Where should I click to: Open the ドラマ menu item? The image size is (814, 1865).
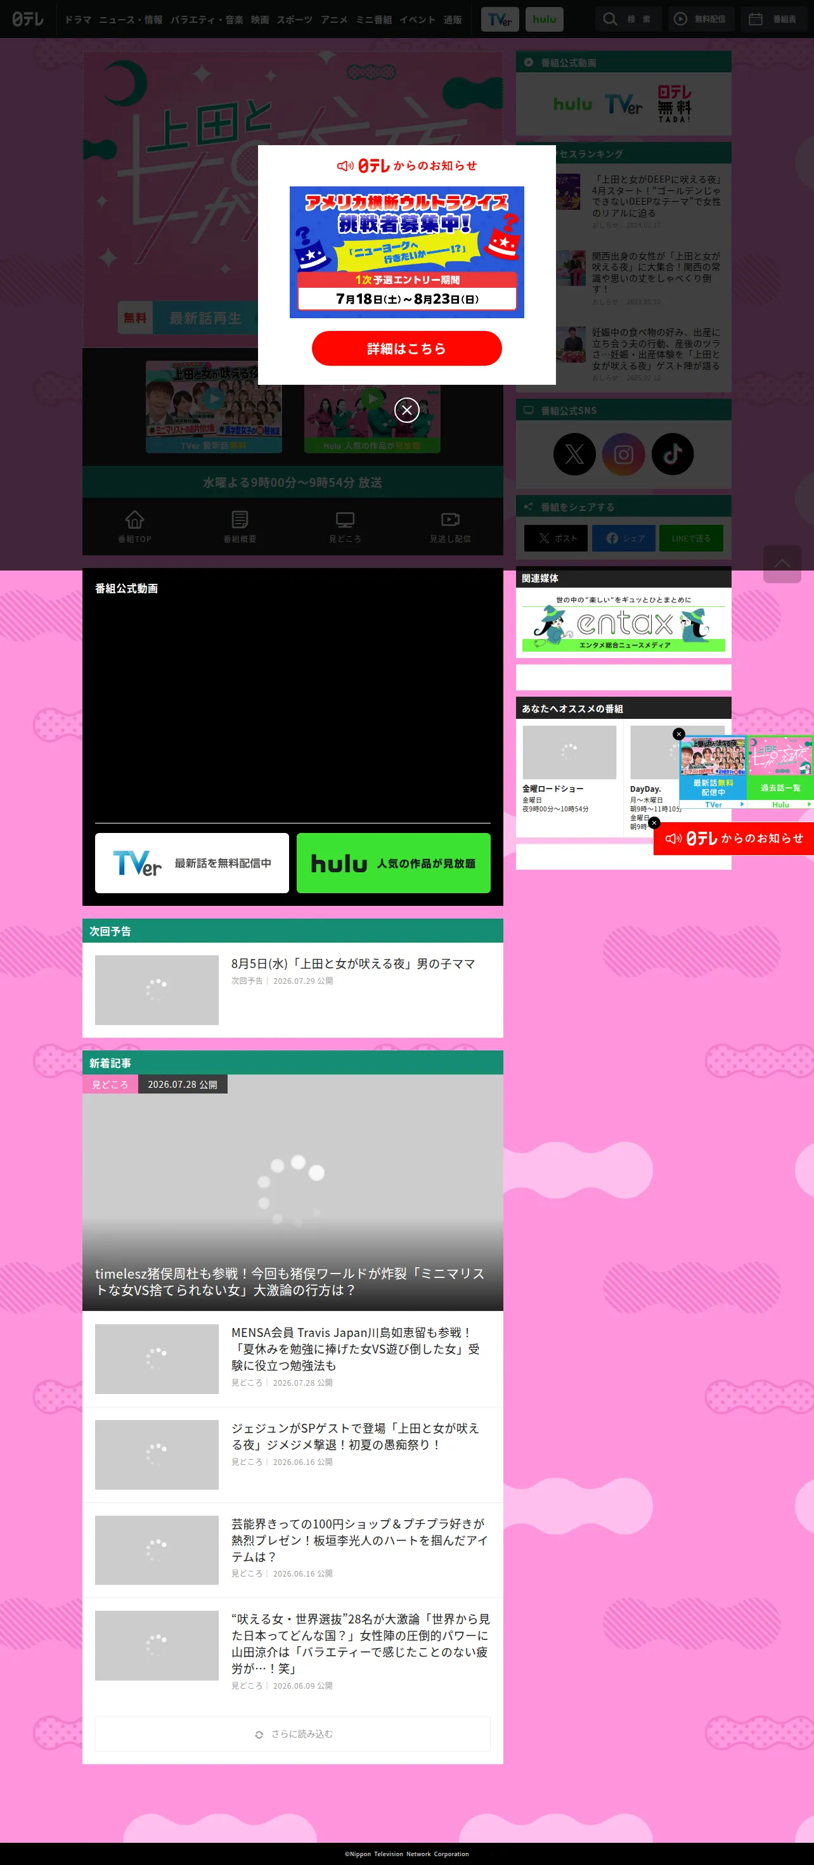[x=77, y=20]
